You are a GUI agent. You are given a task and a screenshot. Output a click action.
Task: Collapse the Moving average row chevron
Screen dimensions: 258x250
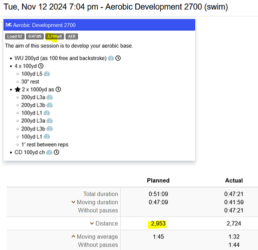(x=73, y=236)
